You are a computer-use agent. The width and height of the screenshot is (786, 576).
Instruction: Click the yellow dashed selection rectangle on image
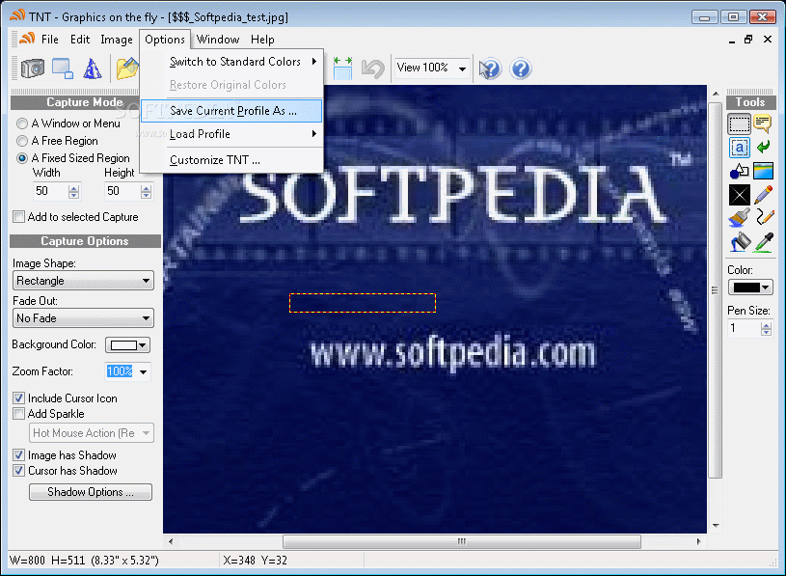pos(363,303)
